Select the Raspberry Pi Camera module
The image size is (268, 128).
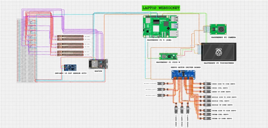[x=218, y=29]
